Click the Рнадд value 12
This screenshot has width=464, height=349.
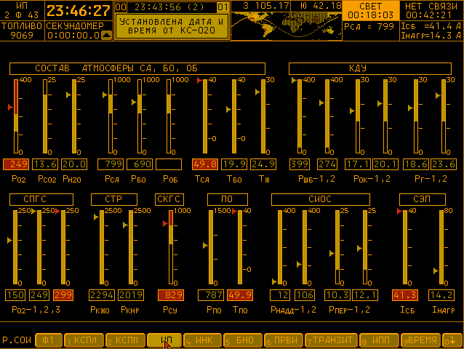pyautogui.click(x=280, y=295)
